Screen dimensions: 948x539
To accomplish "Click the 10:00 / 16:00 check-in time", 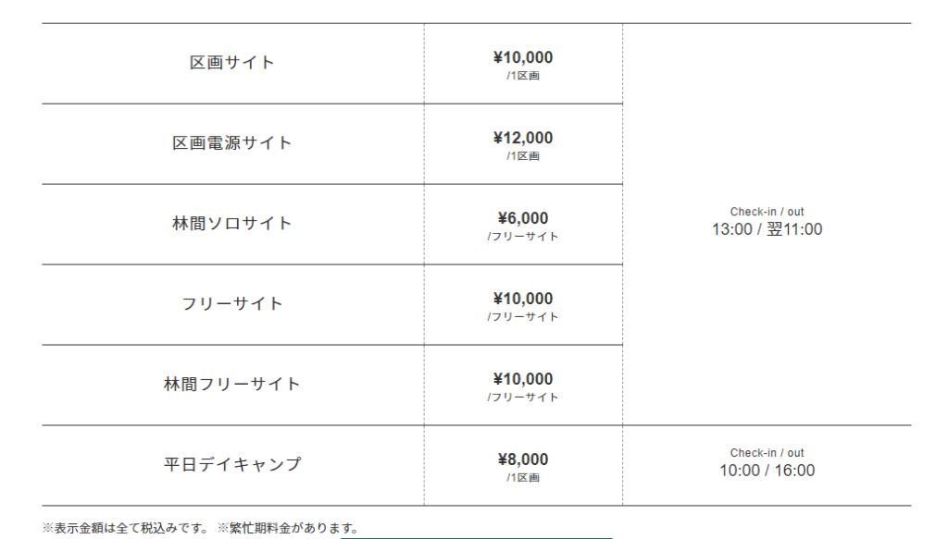I will [767, 471].
